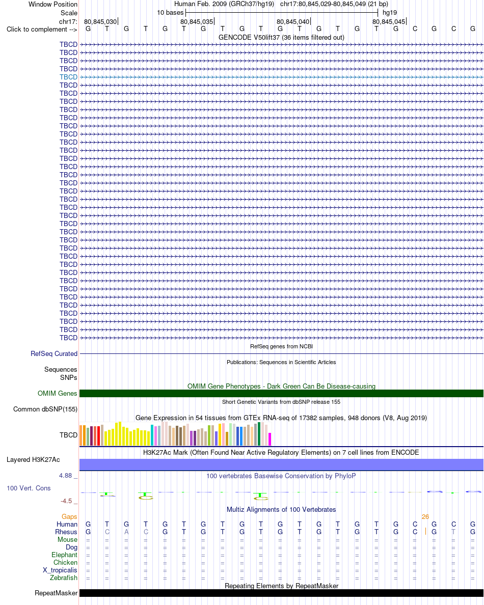484x605 pixels.
Task: Click 'Multiz Alignments of 100 Vertebrates' title
Action: pos(281,510)
